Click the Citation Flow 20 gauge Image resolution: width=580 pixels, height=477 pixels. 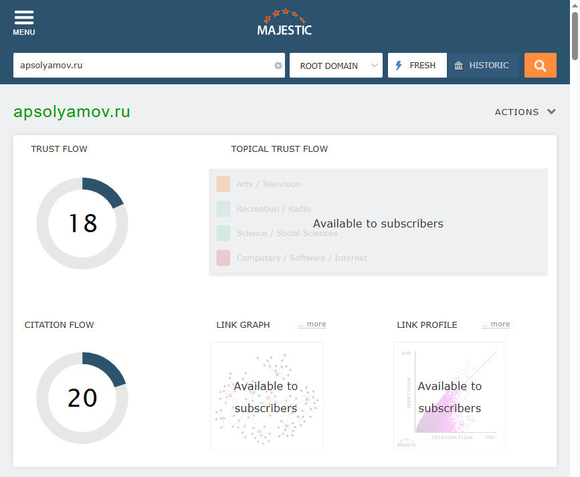[82, 398]
